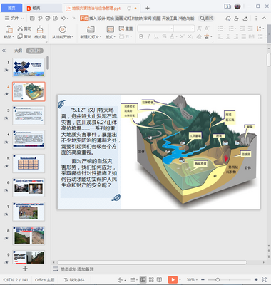Click the zoom in plus button
271x285 pixels.
pos(256,280)
